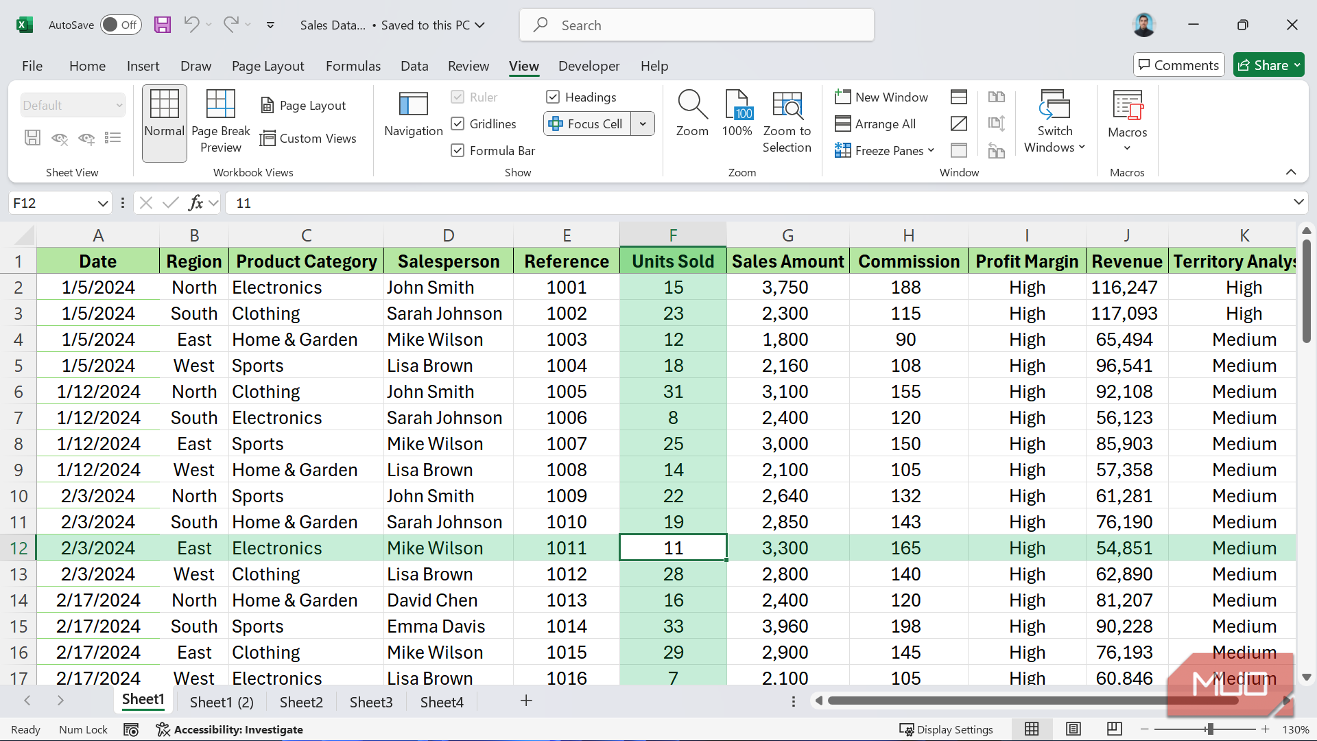Screen dimensions: 1317x741
Task: Click the zoom slider handle
Action: tap(1210, 729)
